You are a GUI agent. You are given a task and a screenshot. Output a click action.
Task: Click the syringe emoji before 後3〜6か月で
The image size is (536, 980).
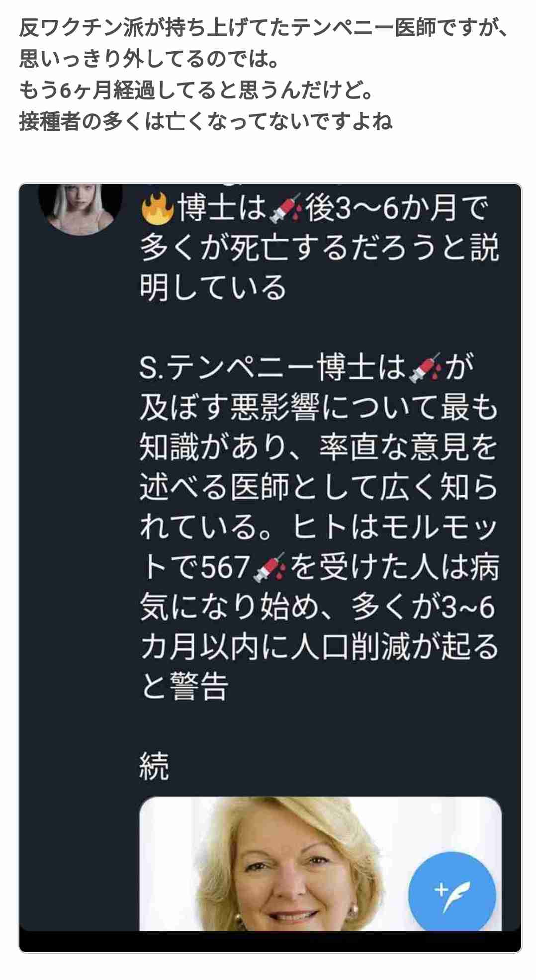285,208
